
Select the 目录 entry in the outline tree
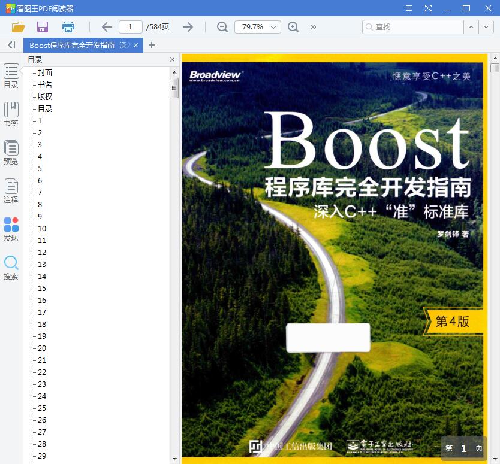pyautogui.click(x=45, y=108)
